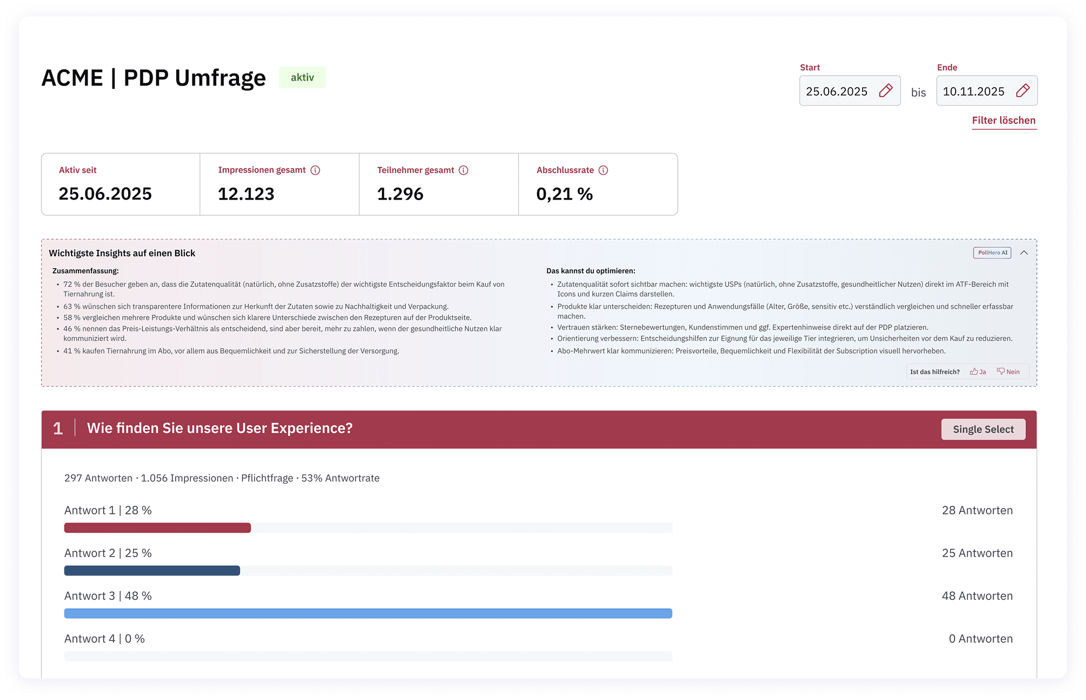Click the green aktiv status badge
The height and width of the screenshot is (700, 1086).
(x=302, y=77)
